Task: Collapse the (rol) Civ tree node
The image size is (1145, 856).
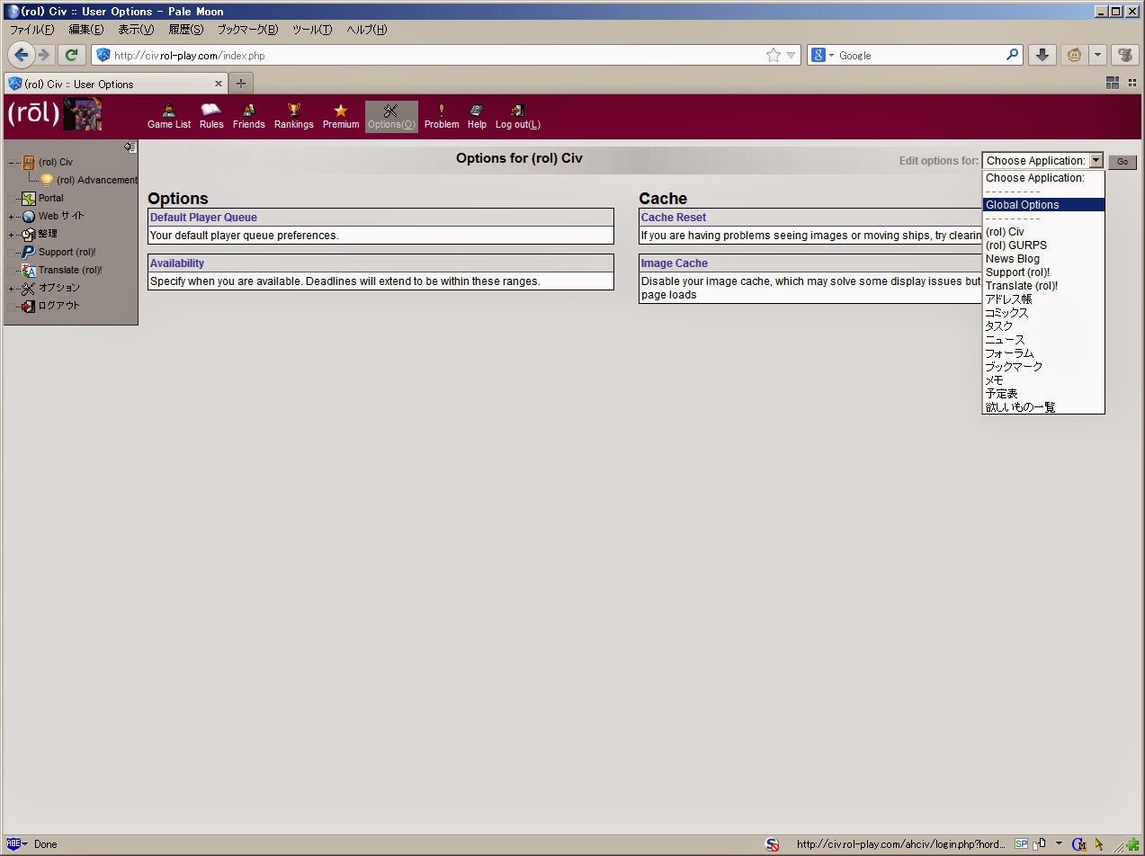Action: pos(12,163)
